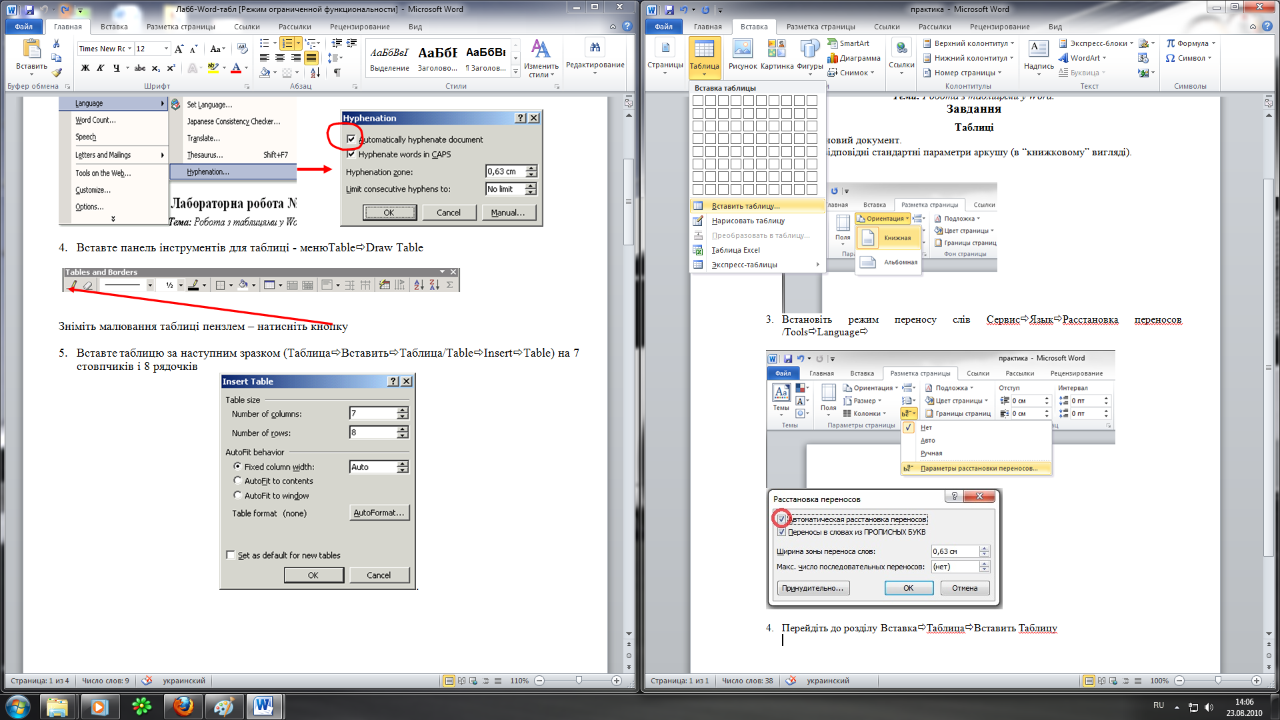The width and height of the screenshot is (1280, 720).
Task: Select the Format Painter brush icon
Action: point(57,72)
